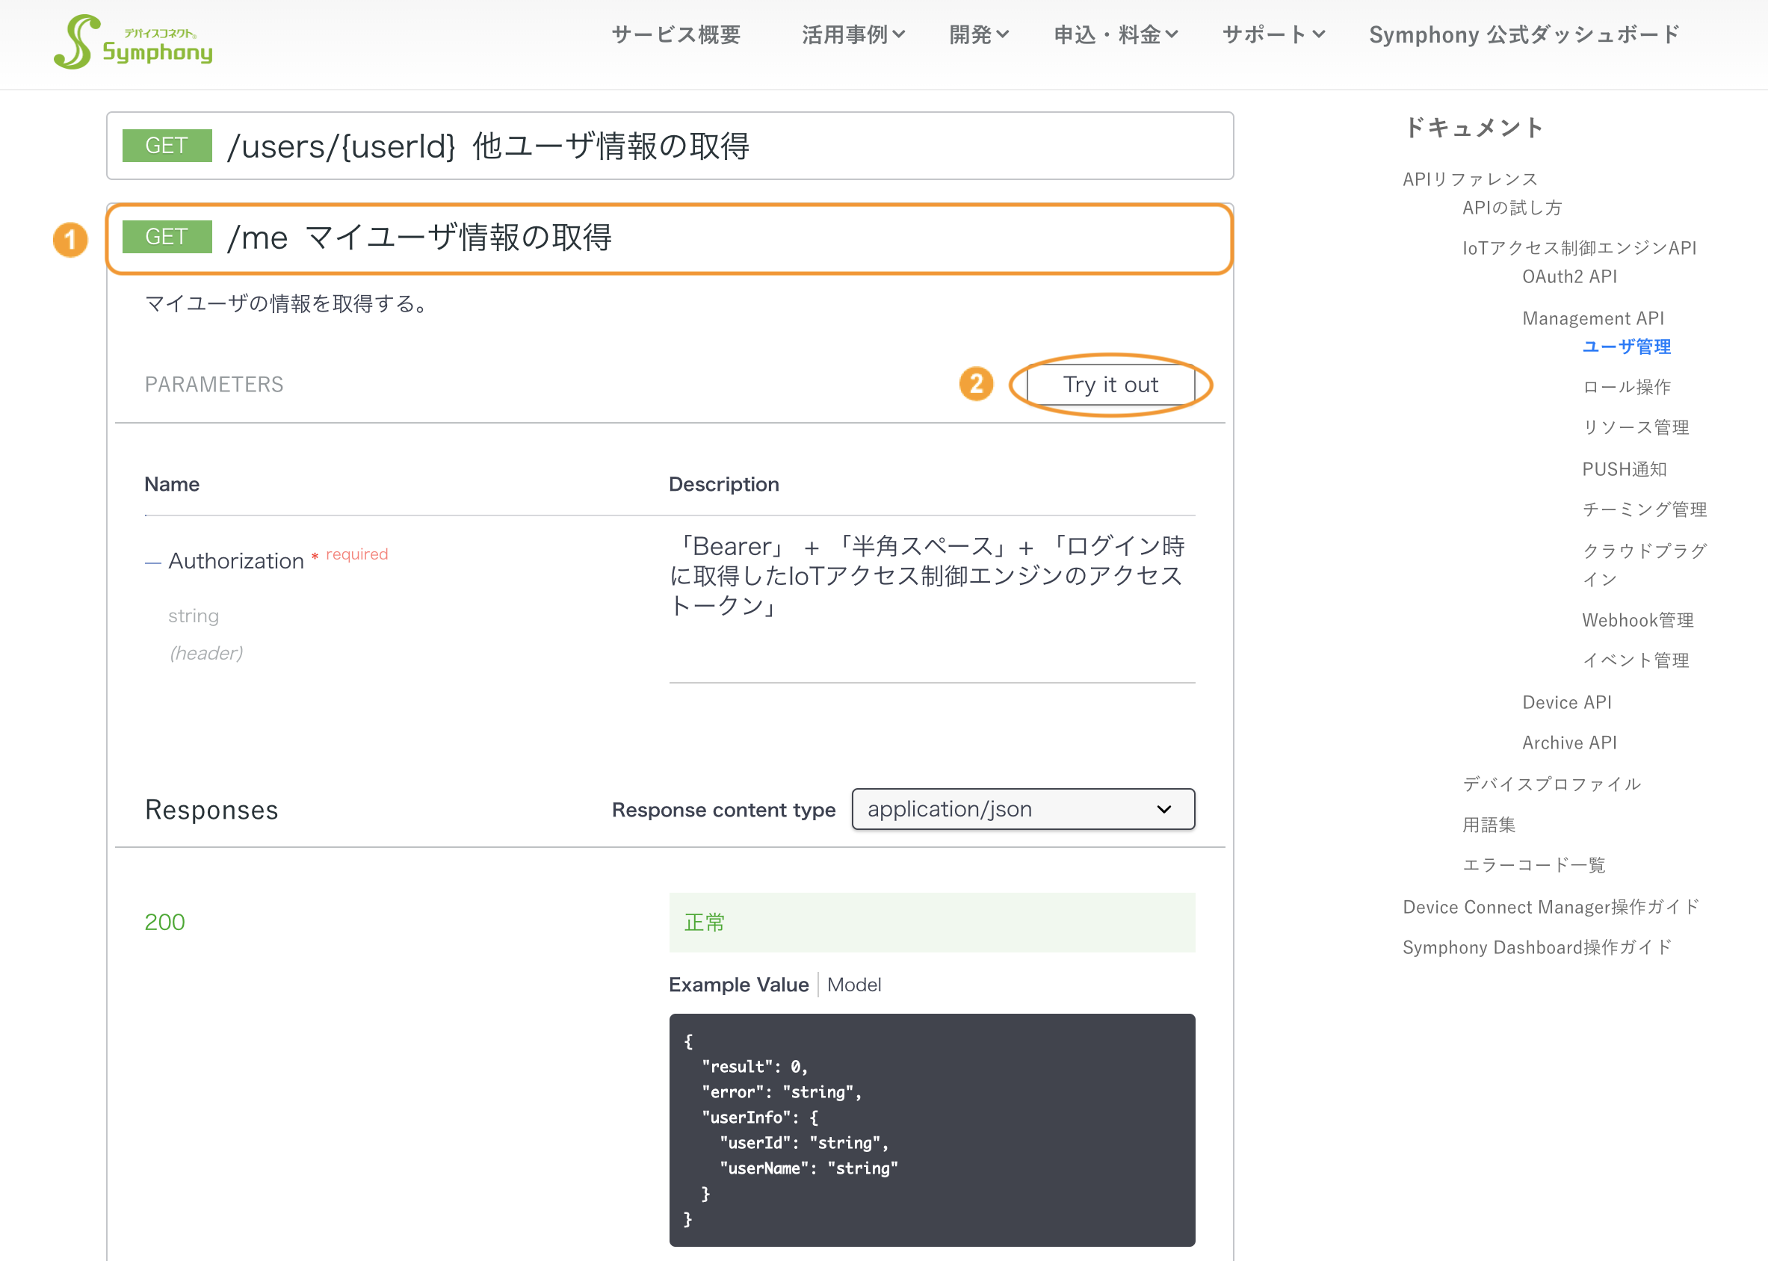Click the PARAMETERS section heading
Image resolution: width=1768 pixels, height=1261 pixels.
pos(214,385)
